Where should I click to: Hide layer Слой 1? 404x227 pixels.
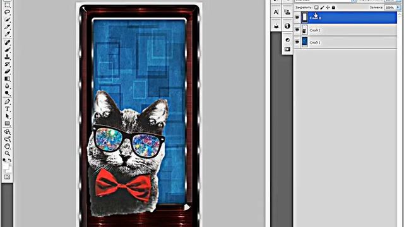pyautogui.click(x=297, y=42)
